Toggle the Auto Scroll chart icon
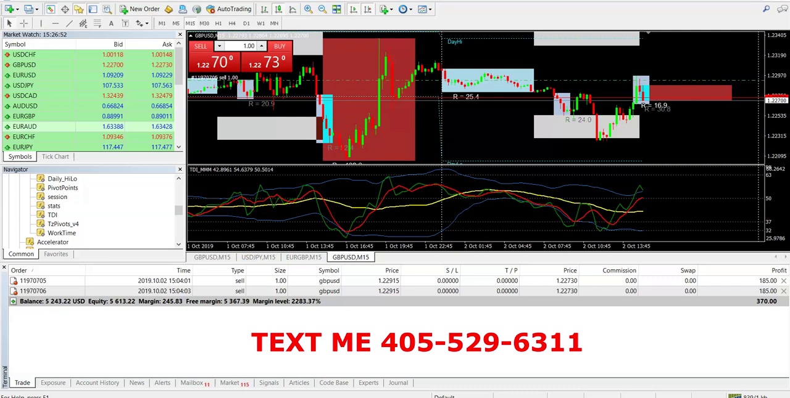790x398 pixels. [x=353, y=9]
